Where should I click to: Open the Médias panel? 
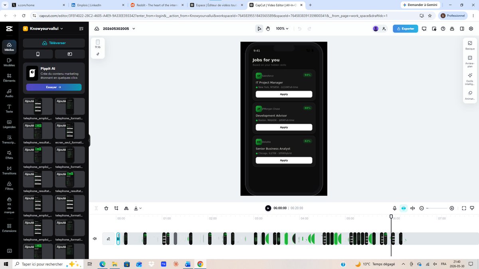[x=9, y=47]
